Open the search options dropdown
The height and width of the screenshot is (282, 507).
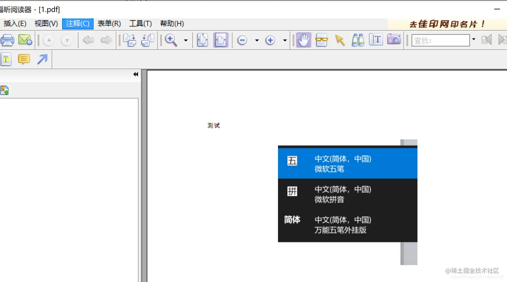(473, 40)
